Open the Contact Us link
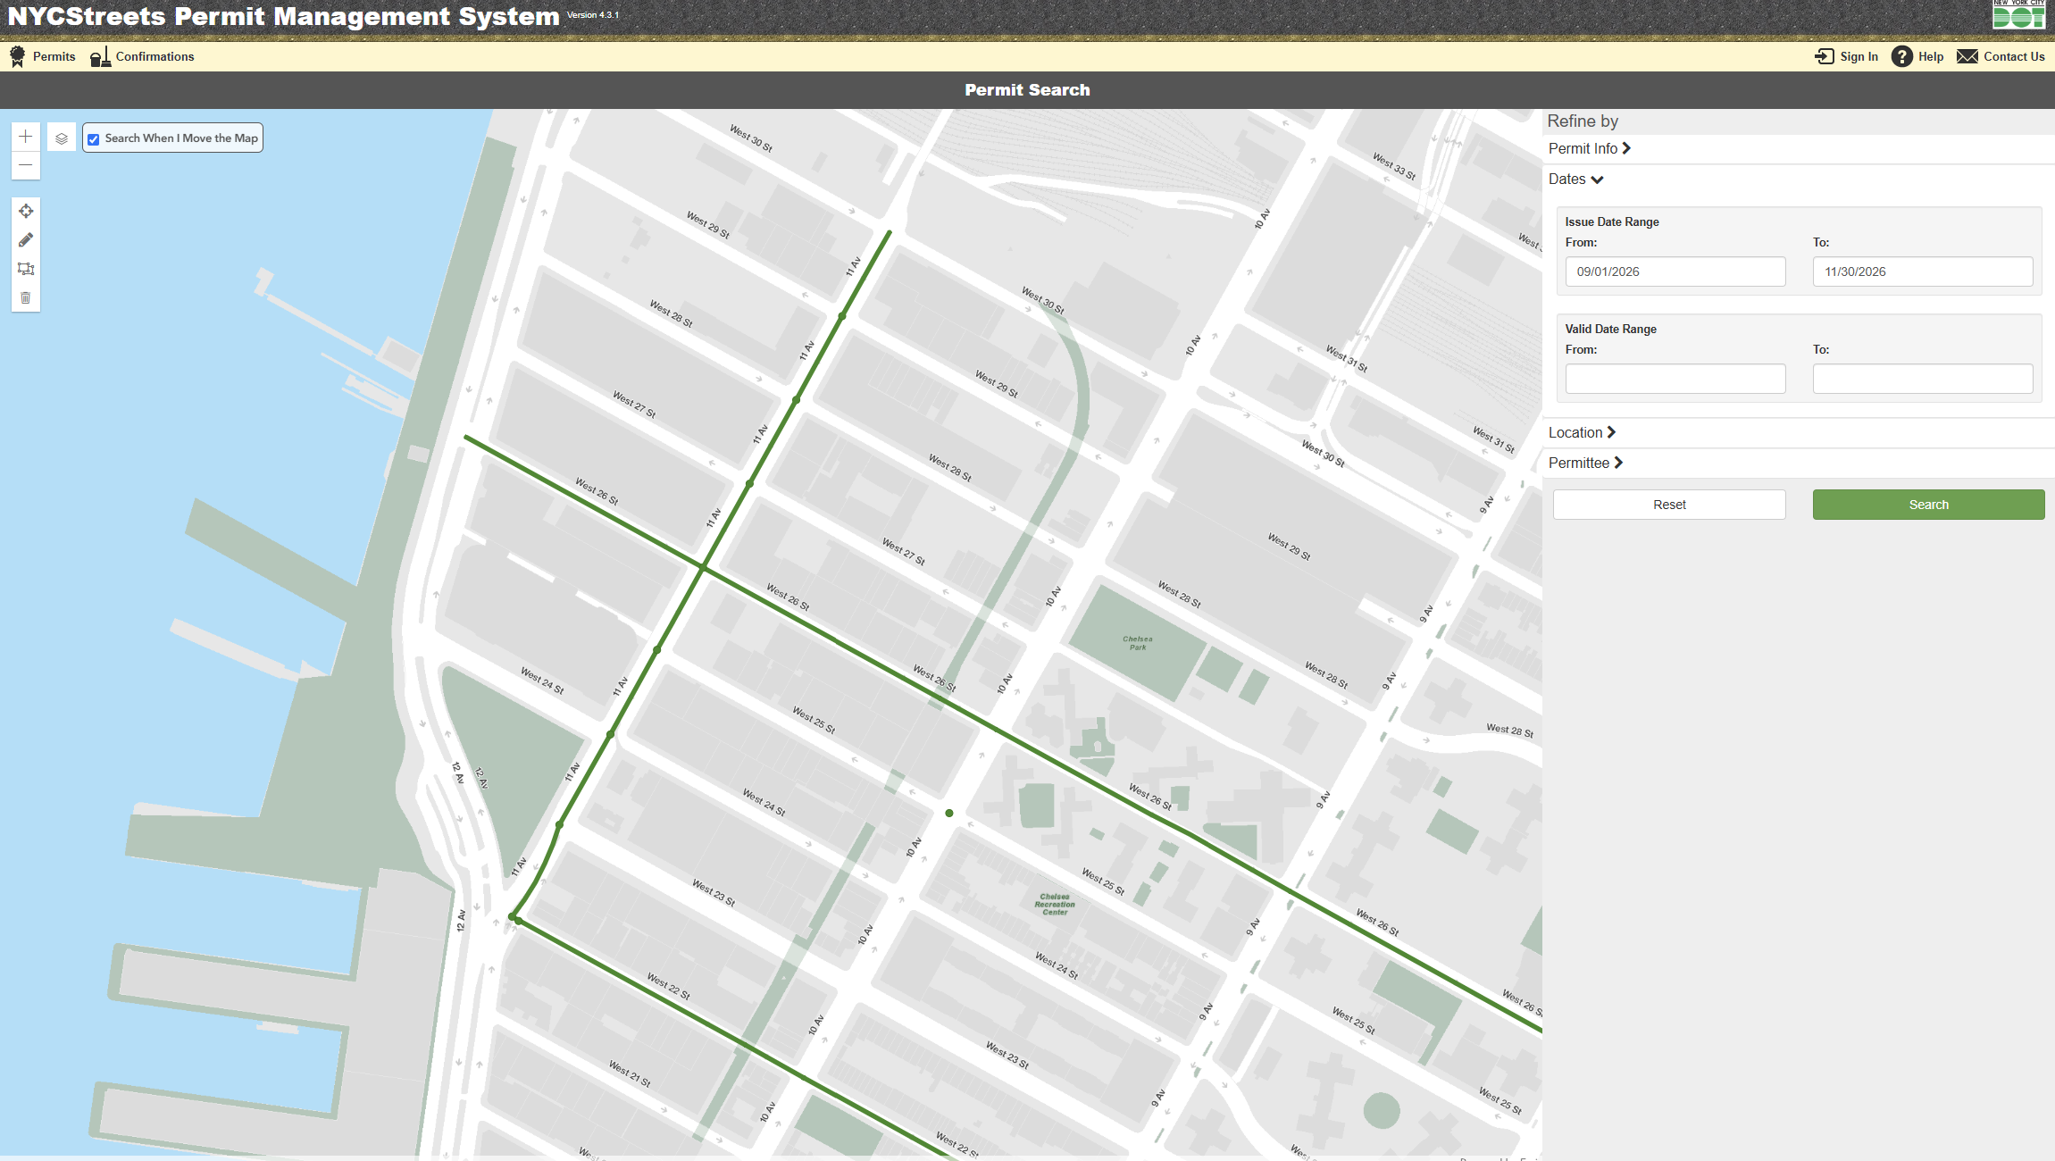Screen dimensions: 2055x1161 click(2014, 56)
